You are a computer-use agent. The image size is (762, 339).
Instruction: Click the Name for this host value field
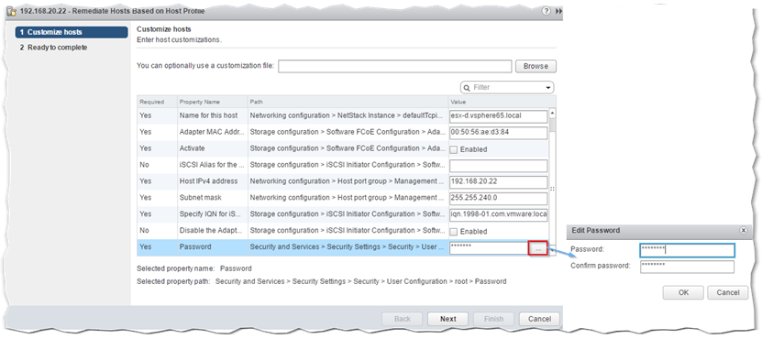pyautogui.click(x=499, y=116)
